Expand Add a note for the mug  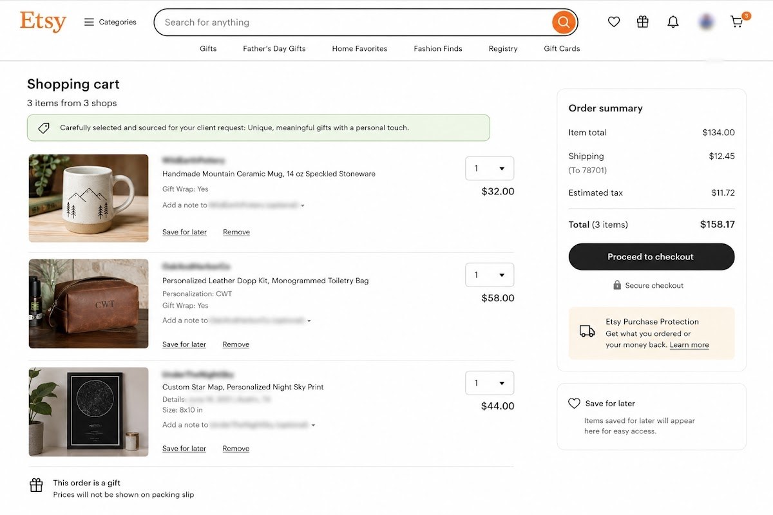coord(233,205)
